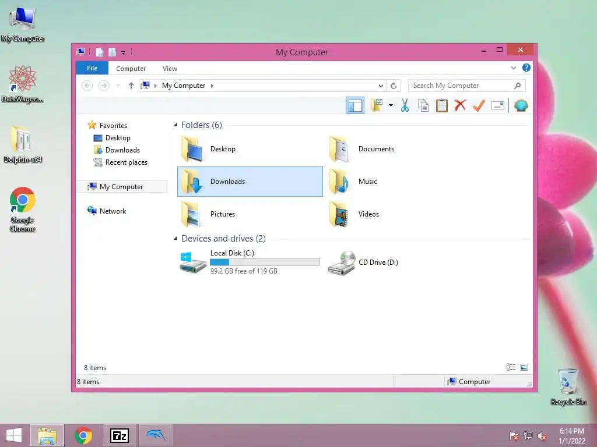Select Favorites in the navigation pane
This screenshot has width=597, height=447.
coord(113,126)
